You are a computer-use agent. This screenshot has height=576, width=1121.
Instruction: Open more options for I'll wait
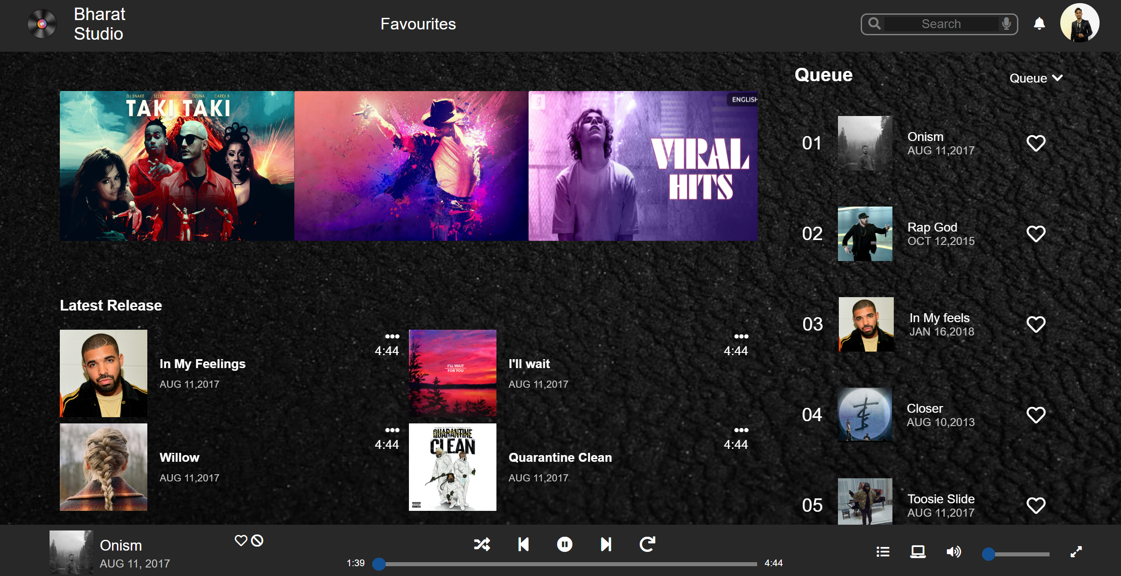[x=741, y=336]
